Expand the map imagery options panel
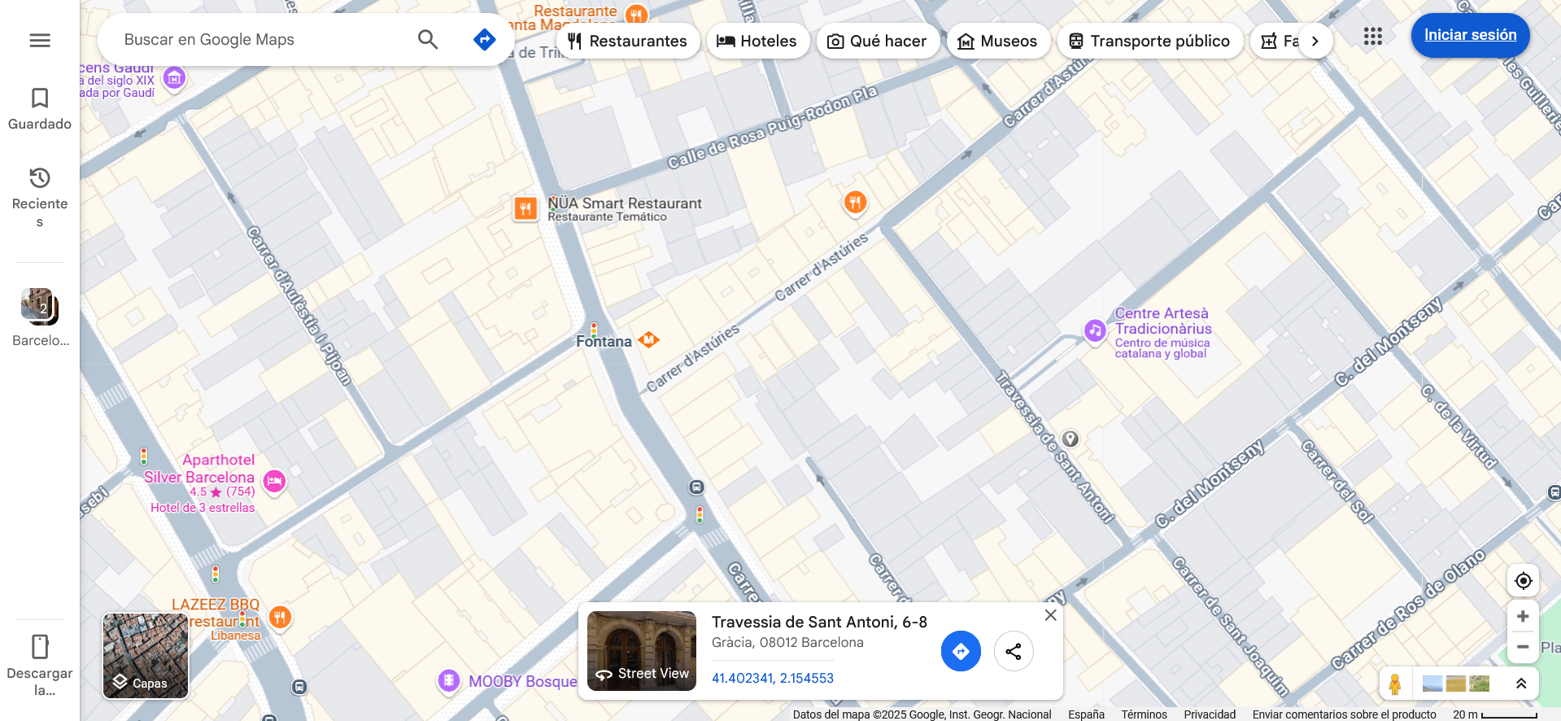 1520,684
